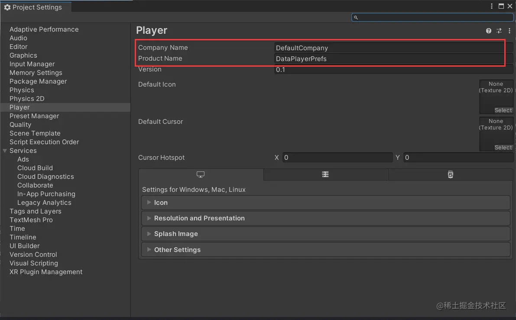516x320 pixels.
Task: Expand Resolution and Presentation section
Action: 325,218
